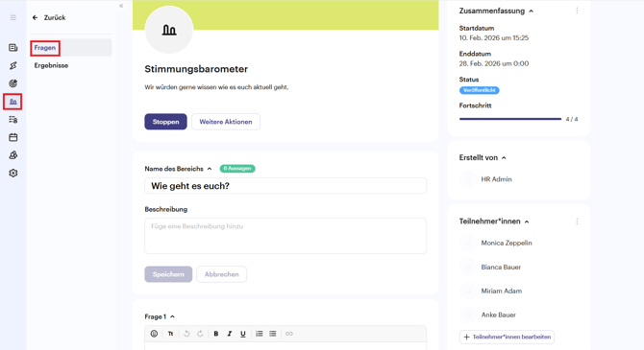Click the Stimmungsbarometer round survey avatar
Screen dimensions: 644x350
pos(169,30)
